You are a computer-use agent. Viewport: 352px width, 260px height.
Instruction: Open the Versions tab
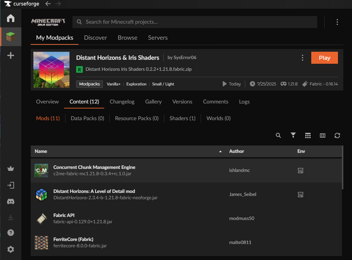(182, 101)
